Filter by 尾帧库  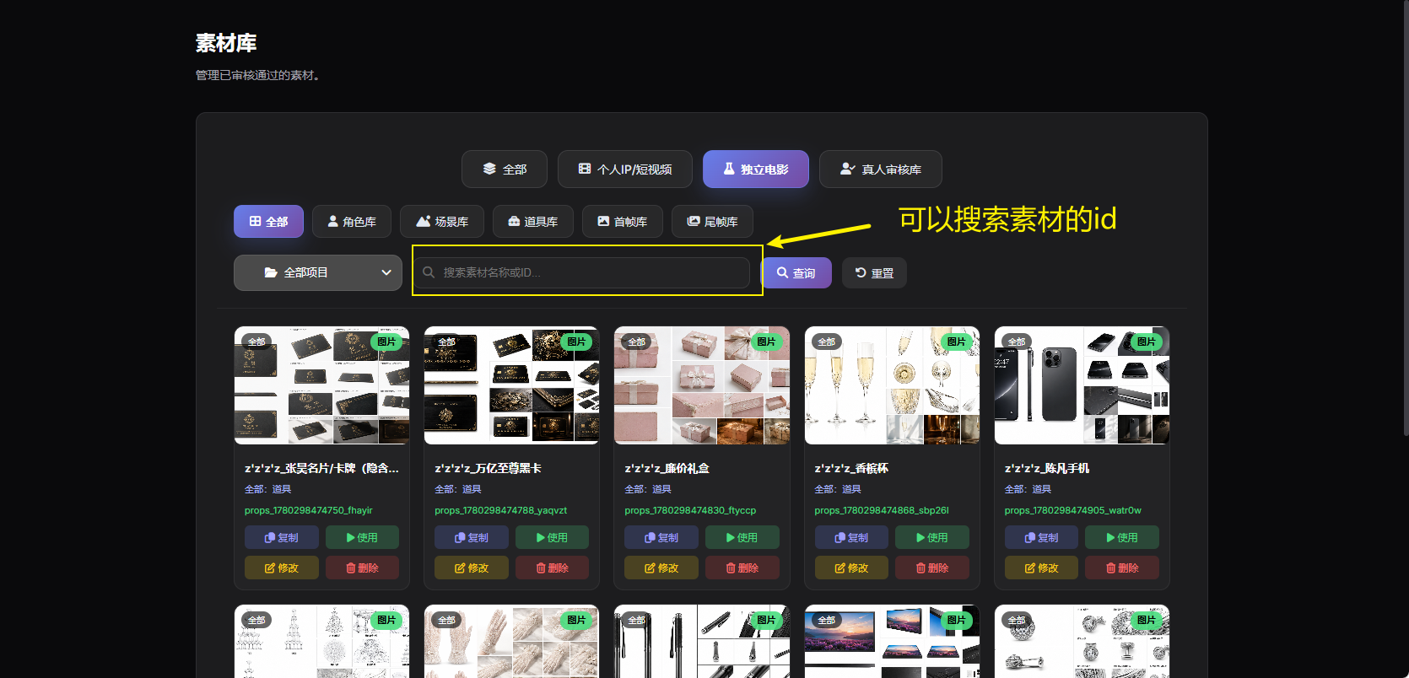(x=712, y=222)
